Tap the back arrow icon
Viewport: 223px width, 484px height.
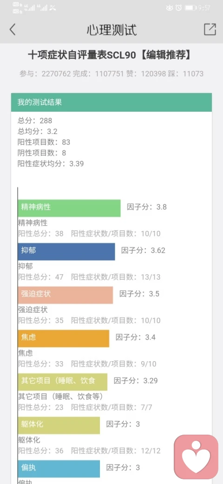coord(13,30)
